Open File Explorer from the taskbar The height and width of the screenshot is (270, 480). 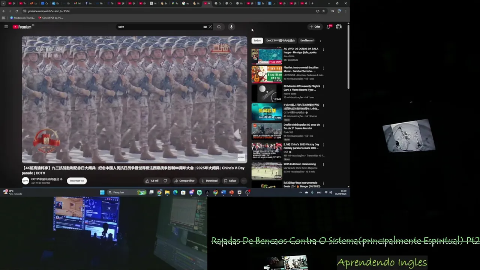click(x=167, y=192)
